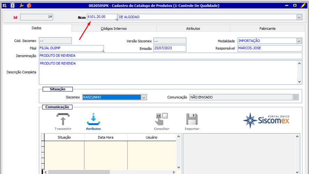
Task: Open the form menu icon in title bar
Action: pos(4,6)
